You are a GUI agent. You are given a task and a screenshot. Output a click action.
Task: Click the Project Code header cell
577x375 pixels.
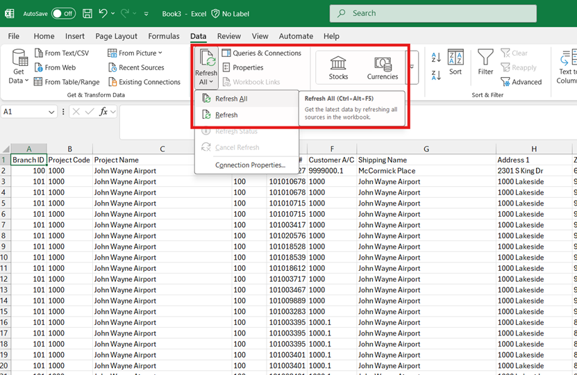[x=69, y=160]
